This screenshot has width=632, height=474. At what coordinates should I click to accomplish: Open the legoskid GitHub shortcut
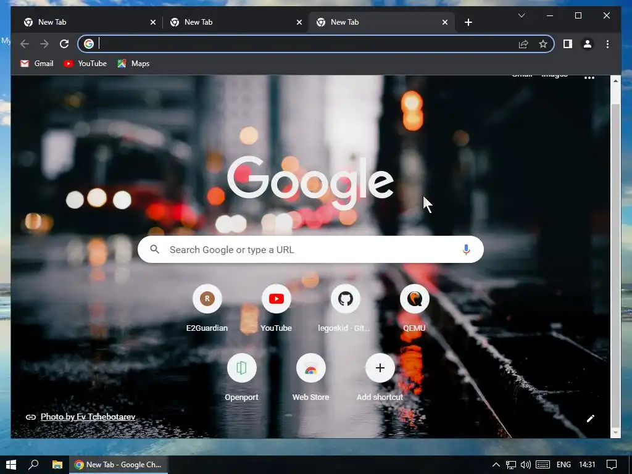pos(345,309)
